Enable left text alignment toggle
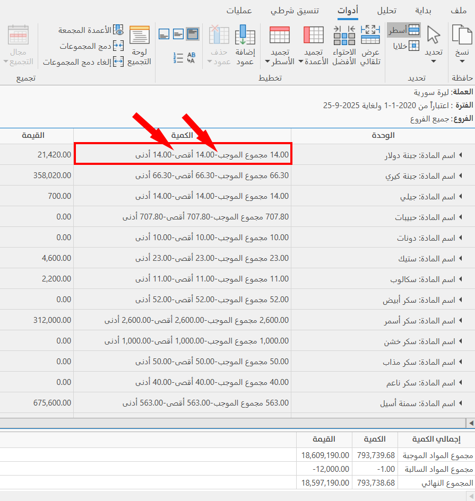 coord(164,33)
